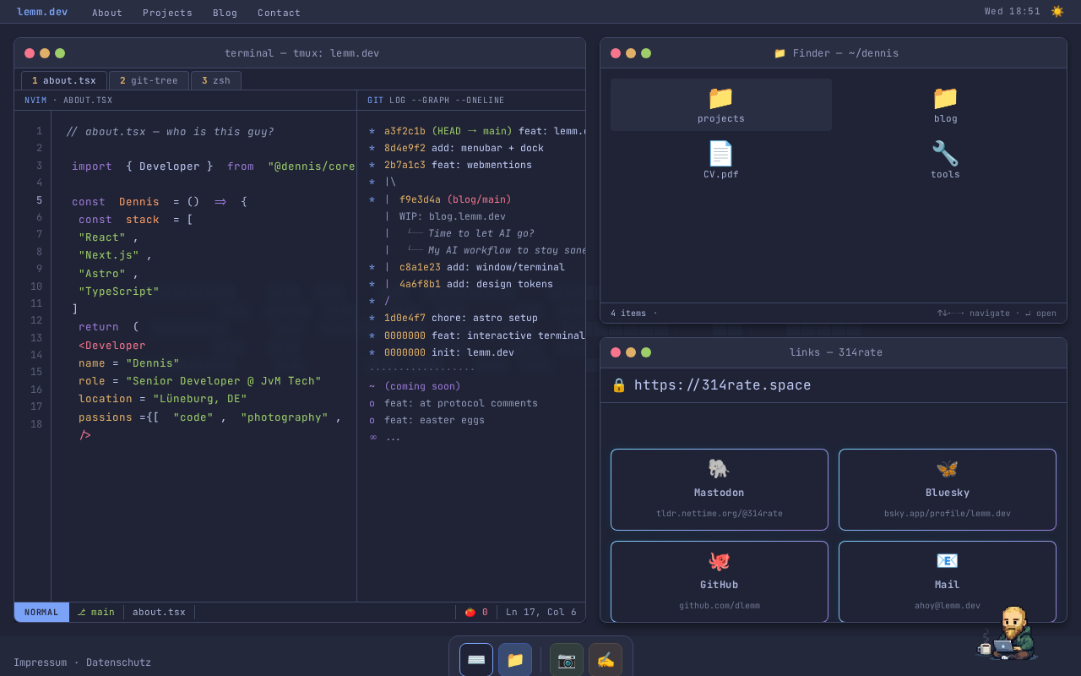The image size is (1081, 676).
Task: Open the Projects menu item
Action: pos(167,13)
